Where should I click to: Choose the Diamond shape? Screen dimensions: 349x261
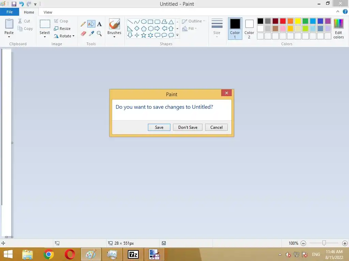[137, 29]
